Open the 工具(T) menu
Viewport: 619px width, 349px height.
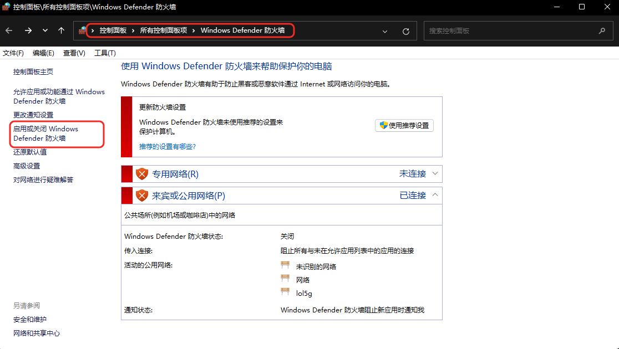click(105, 53)
